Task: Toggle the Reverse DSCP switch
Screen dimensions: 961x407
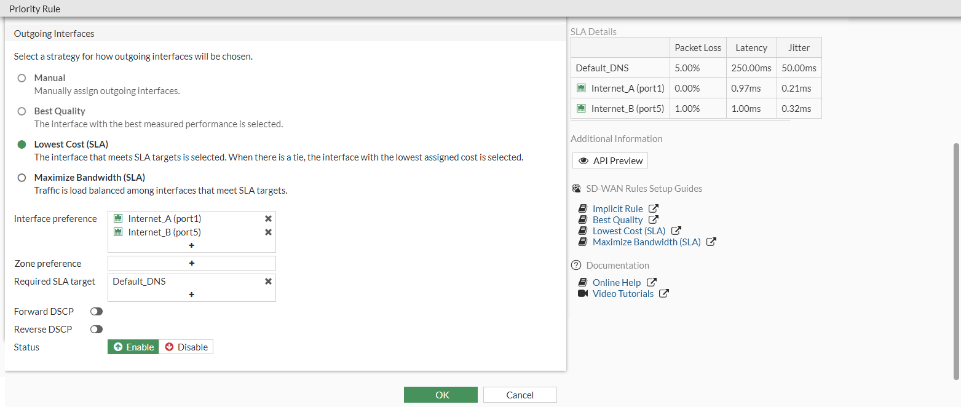Action: [96, 330]
